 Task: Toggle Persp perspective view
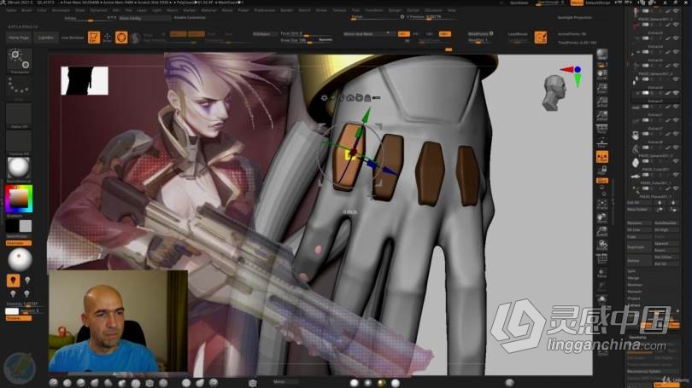pos(602,130)
